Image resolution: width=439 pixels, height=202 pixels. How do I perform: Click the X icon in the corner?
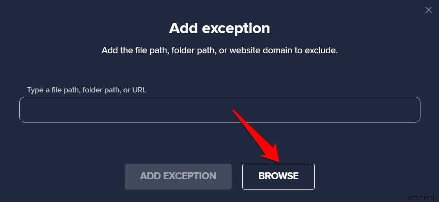pos(428,10)
